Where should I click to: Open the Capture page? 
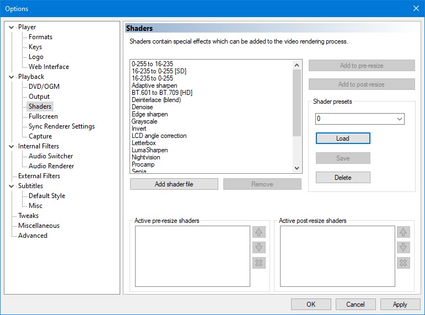[40, 136]
